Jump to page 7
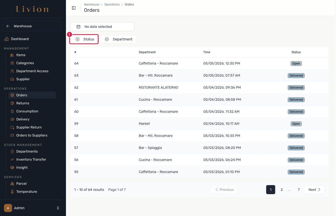336x216 pixels. [299, 190]
